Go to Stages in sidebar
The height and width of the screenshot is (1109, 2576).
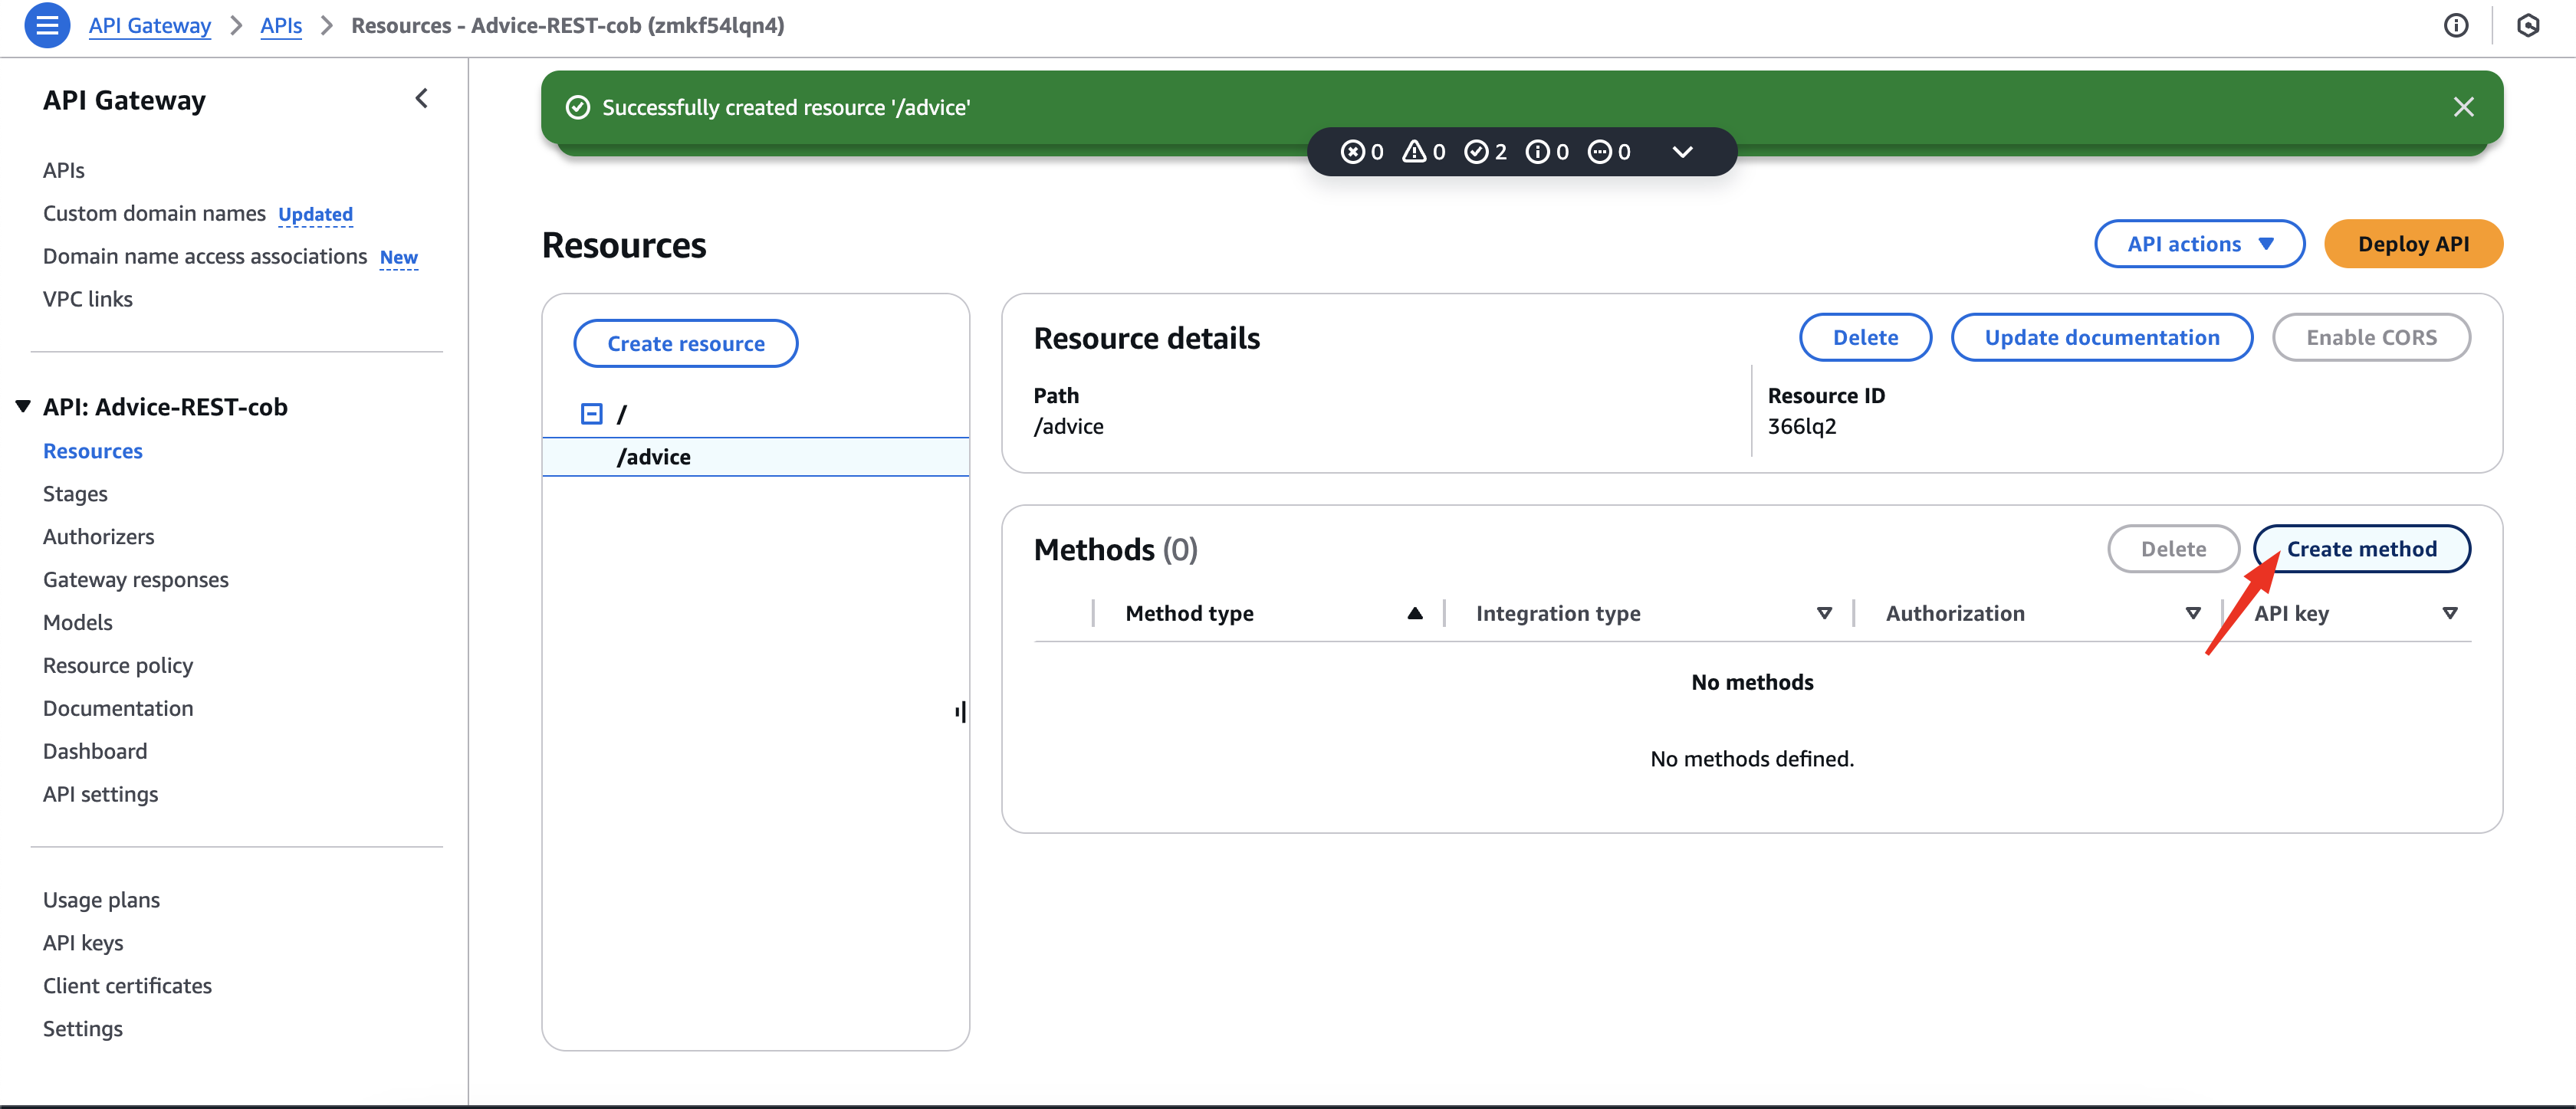(x=75, y=494)
